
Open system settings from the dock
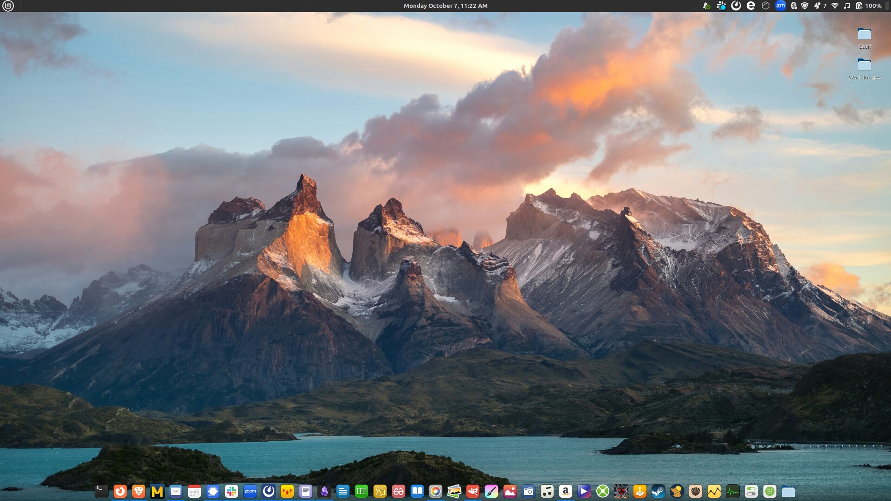point(750,491)
